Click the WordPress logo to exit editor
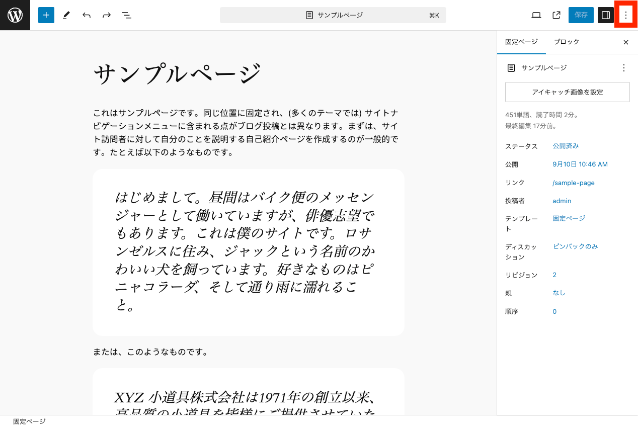 (x=15, y=15)
